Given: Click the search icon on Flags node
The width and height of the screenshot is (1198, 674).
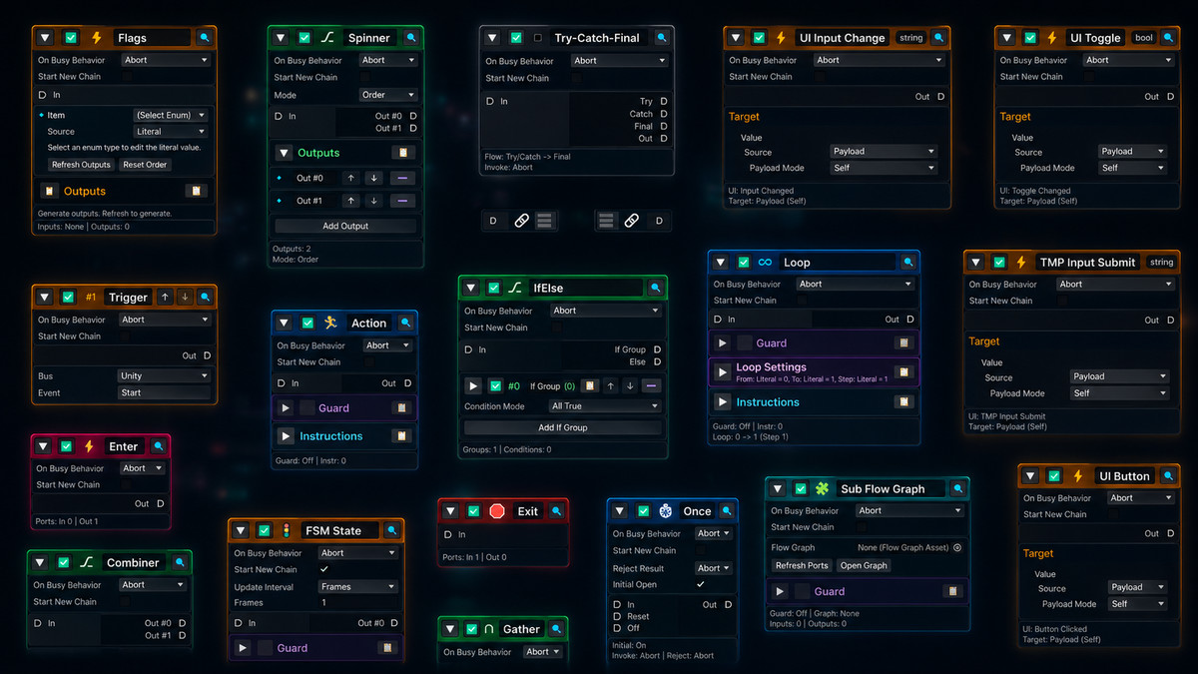Looking at the screenshot, I should (205, 38).
